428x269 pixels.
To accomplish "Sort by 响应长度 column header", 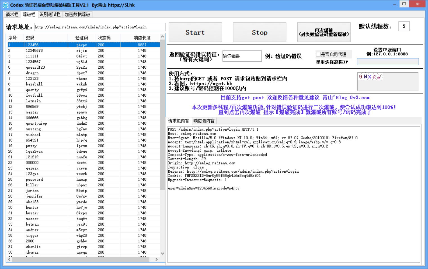I will tap(140, 38).
